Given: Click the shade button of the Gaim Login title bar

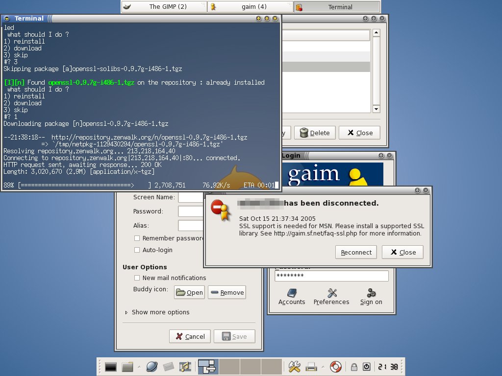Looking at the screenshot, I should [381, 156].
